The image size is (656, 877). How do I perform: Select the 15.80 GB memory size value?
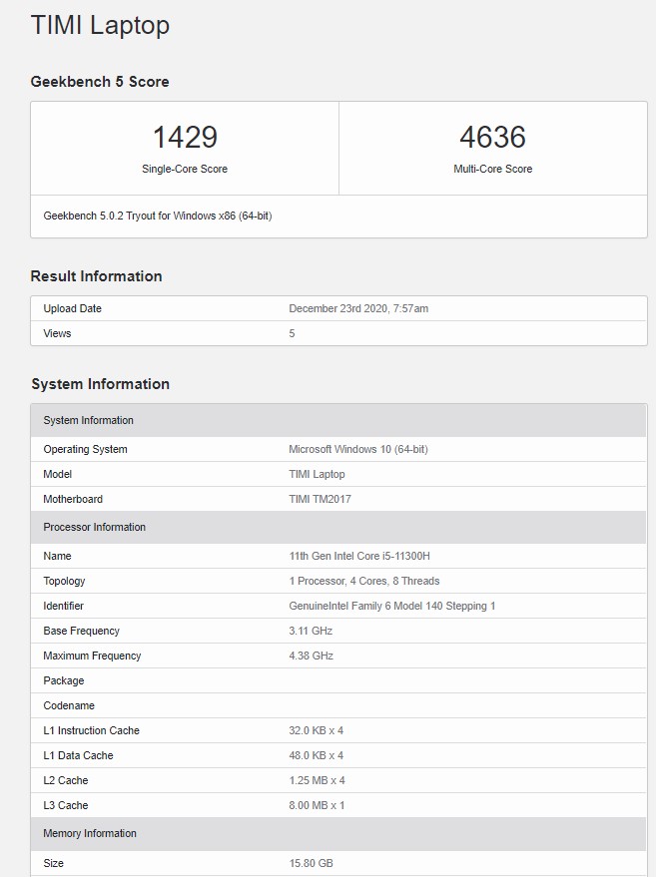[311, 862]
